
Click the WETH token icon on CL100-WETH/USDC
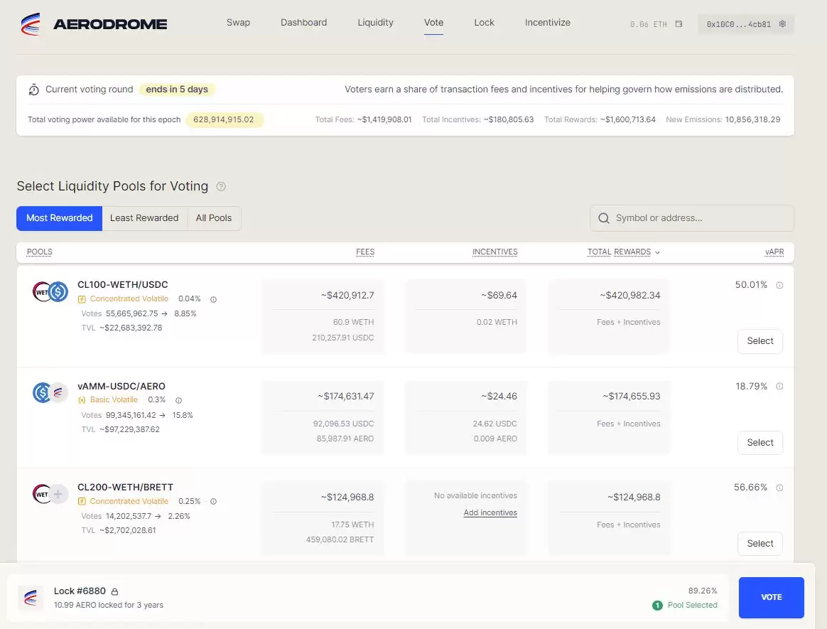(41, 291)
